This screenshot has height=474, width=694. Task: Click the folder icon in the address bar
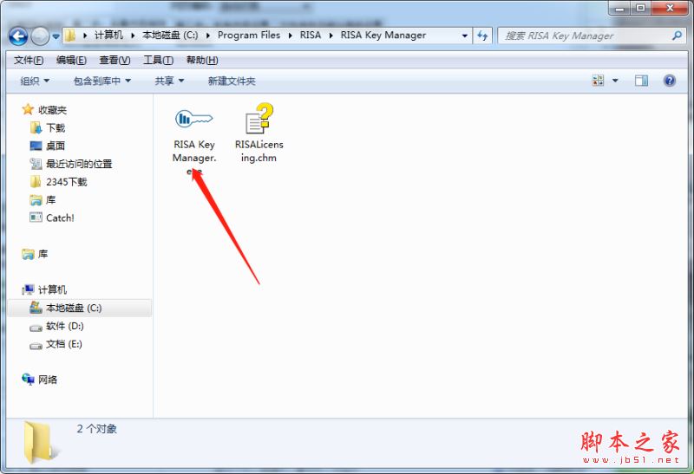tap(70, 36)
